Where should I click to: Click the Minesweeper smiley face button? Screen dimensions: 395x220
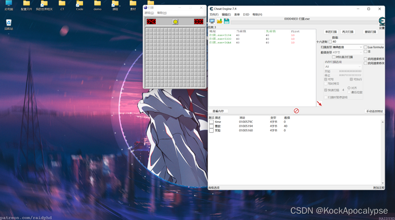(175, 21)
